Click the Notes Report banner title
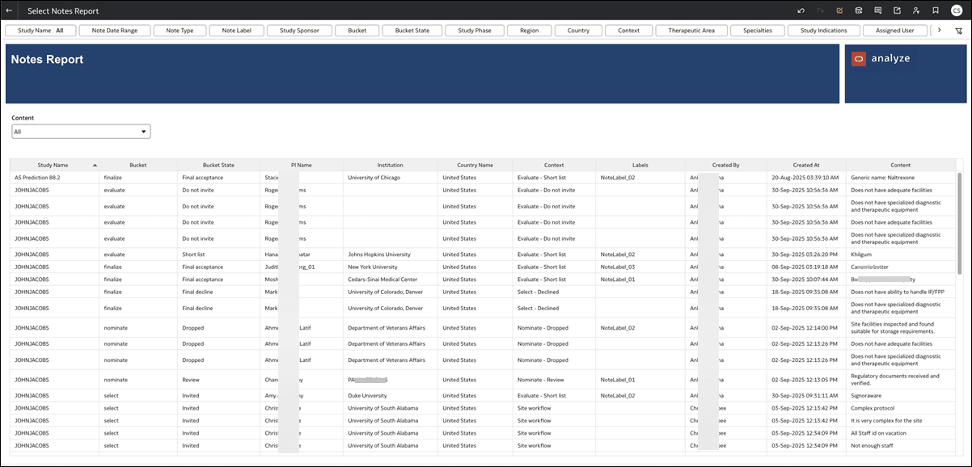972x467 pixels. tap(47, 60)
